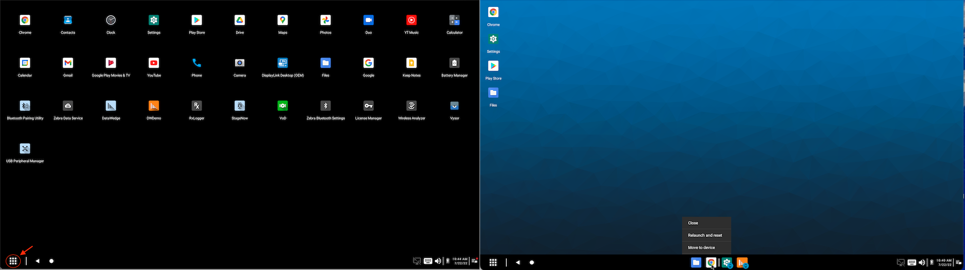Select Move to device menu entry
Viewport: 965px width, 270px height.
tap(706, 247)
